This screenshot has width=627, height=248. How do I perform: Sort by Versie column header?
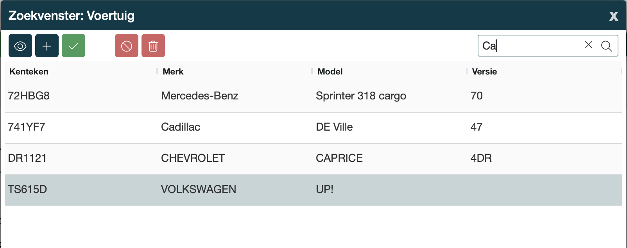point(484,72)
